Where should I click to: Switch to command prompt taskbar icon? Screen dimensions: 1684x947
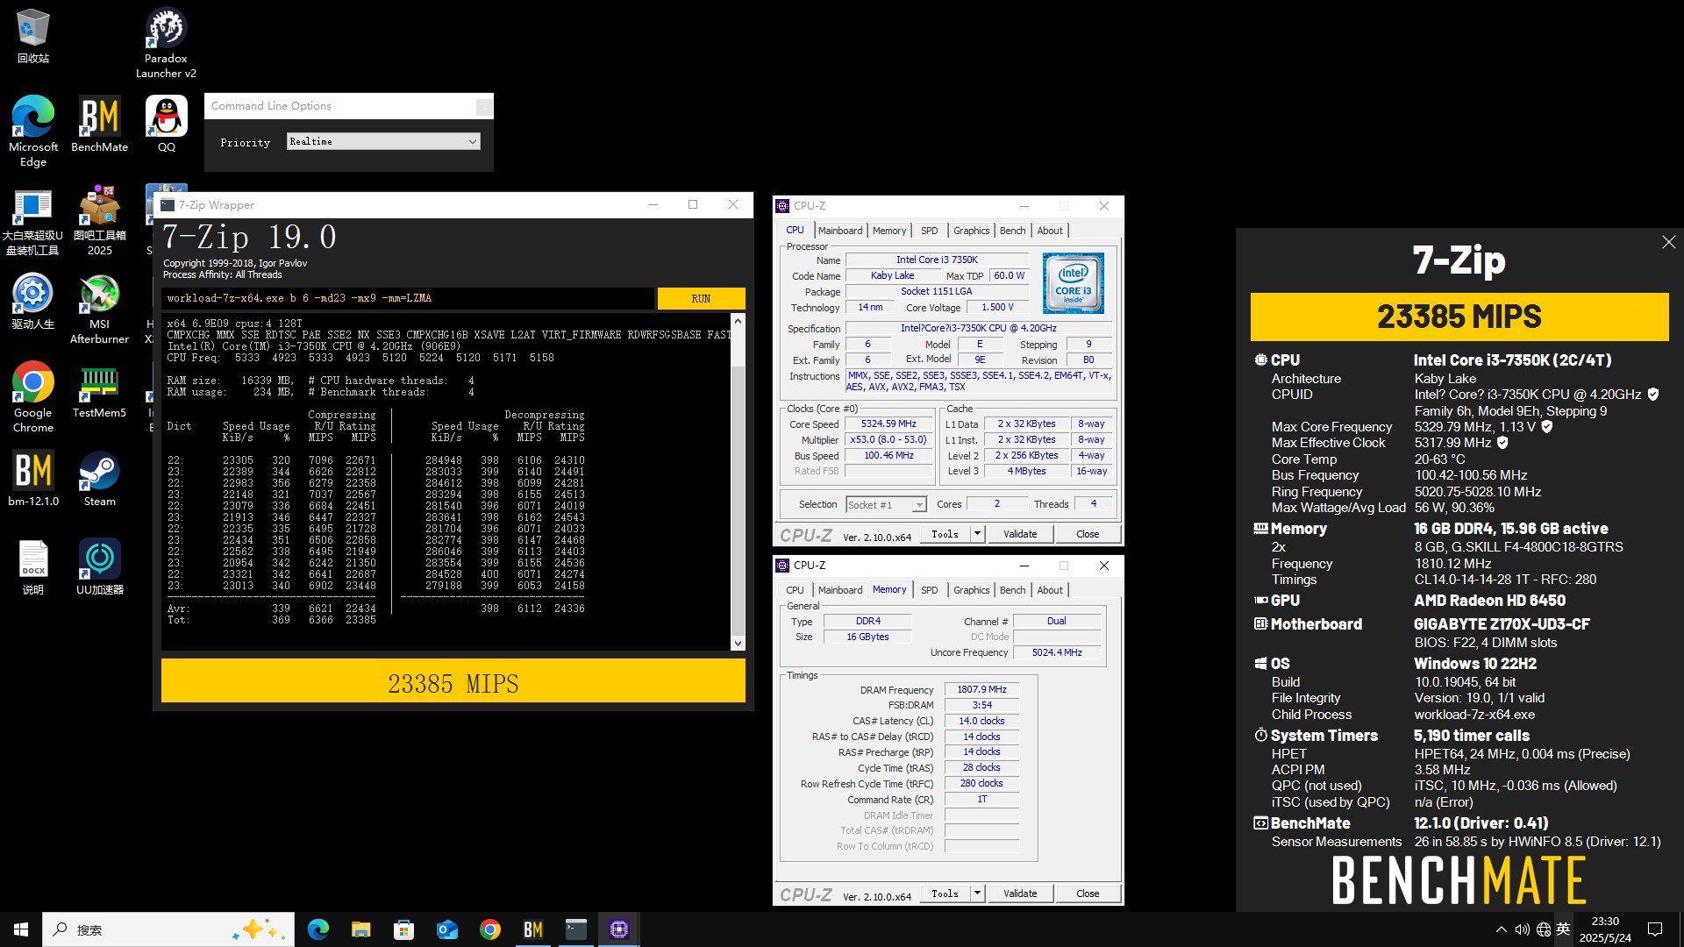click(x=575, y=929)
